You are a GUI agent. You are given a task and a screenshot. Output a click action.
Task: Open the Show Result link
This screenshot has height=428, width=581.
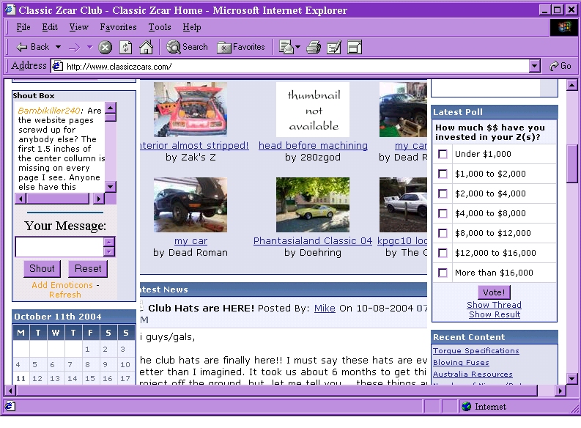point(495,314)
